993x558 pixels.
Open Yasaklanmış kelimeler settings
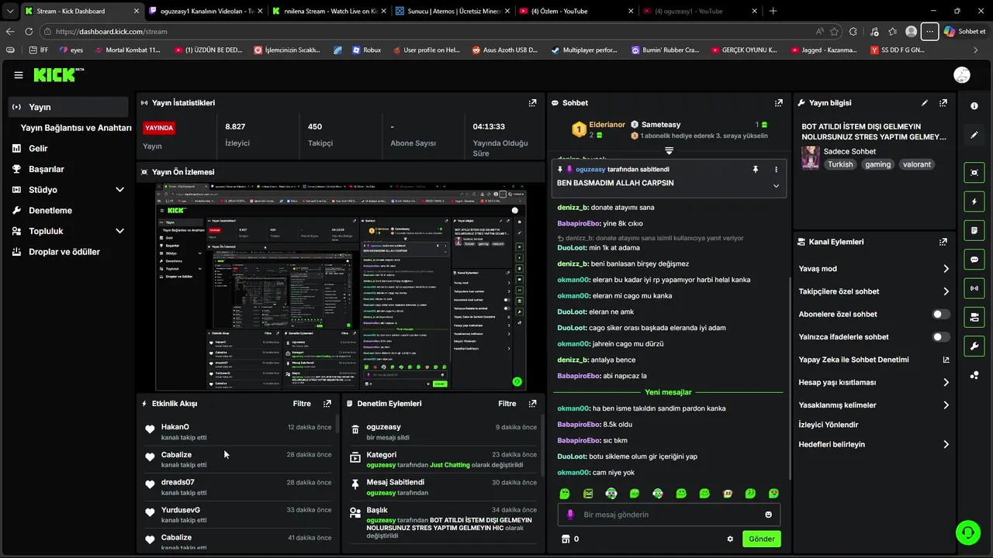pyautogui.click(x=873, y=405)
